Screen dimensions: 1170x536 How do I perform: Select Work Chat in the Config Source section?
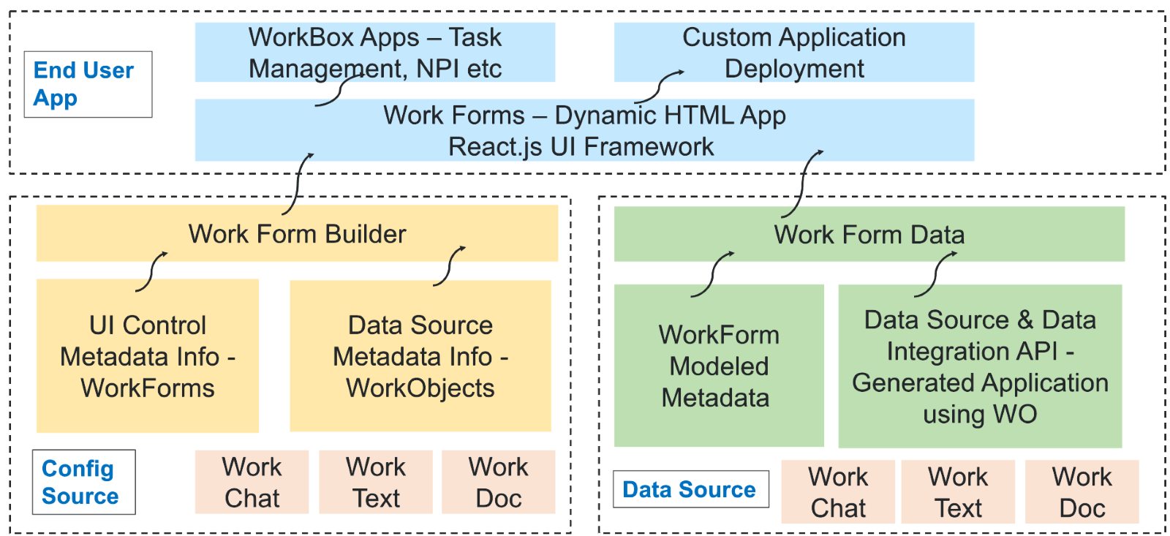click(252, 482)
